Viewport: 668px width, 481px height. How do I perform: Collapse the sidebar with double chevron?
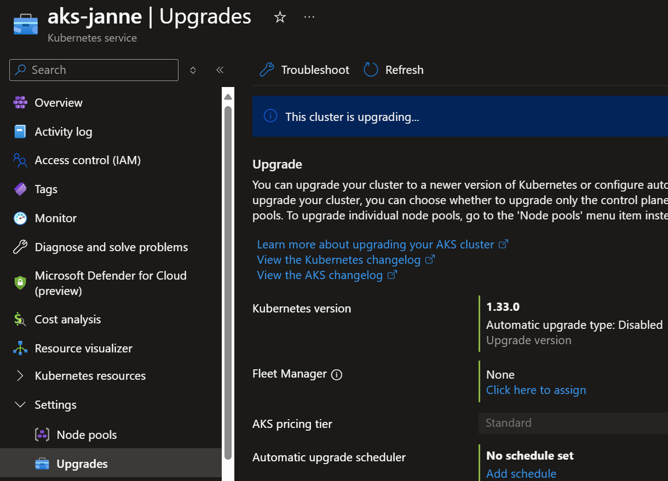pos(220,70)
